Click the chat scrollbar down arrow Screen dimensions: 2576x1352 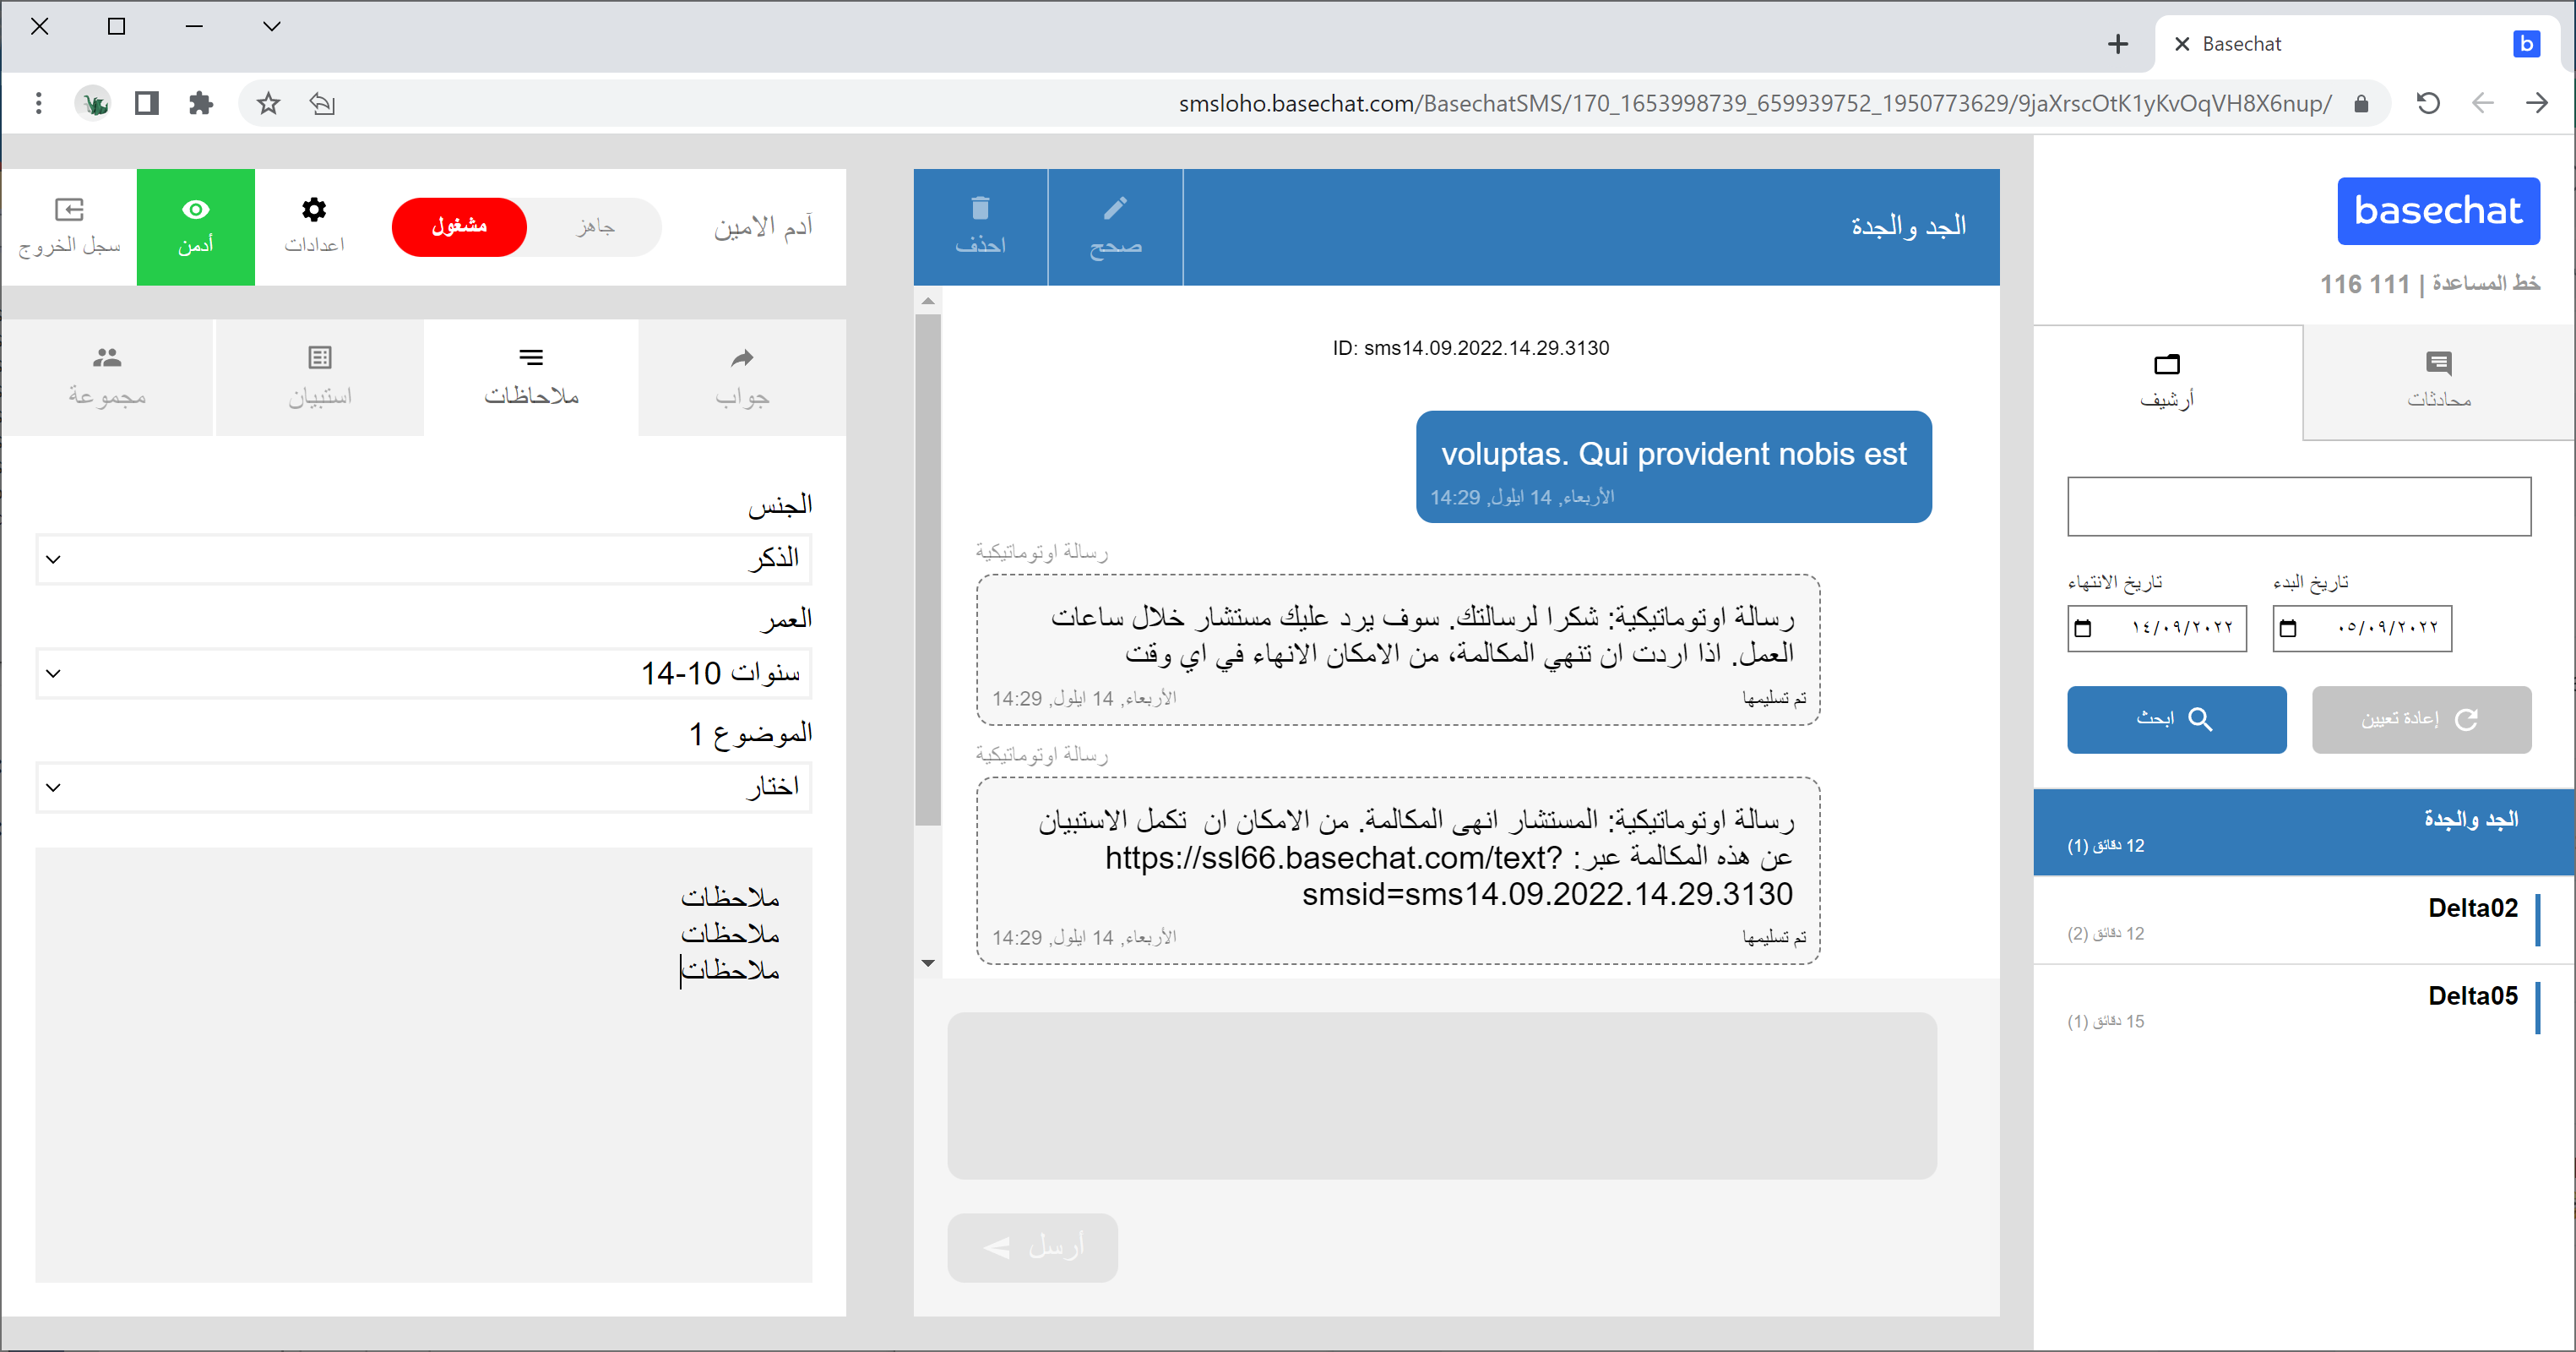click(928, 962)
